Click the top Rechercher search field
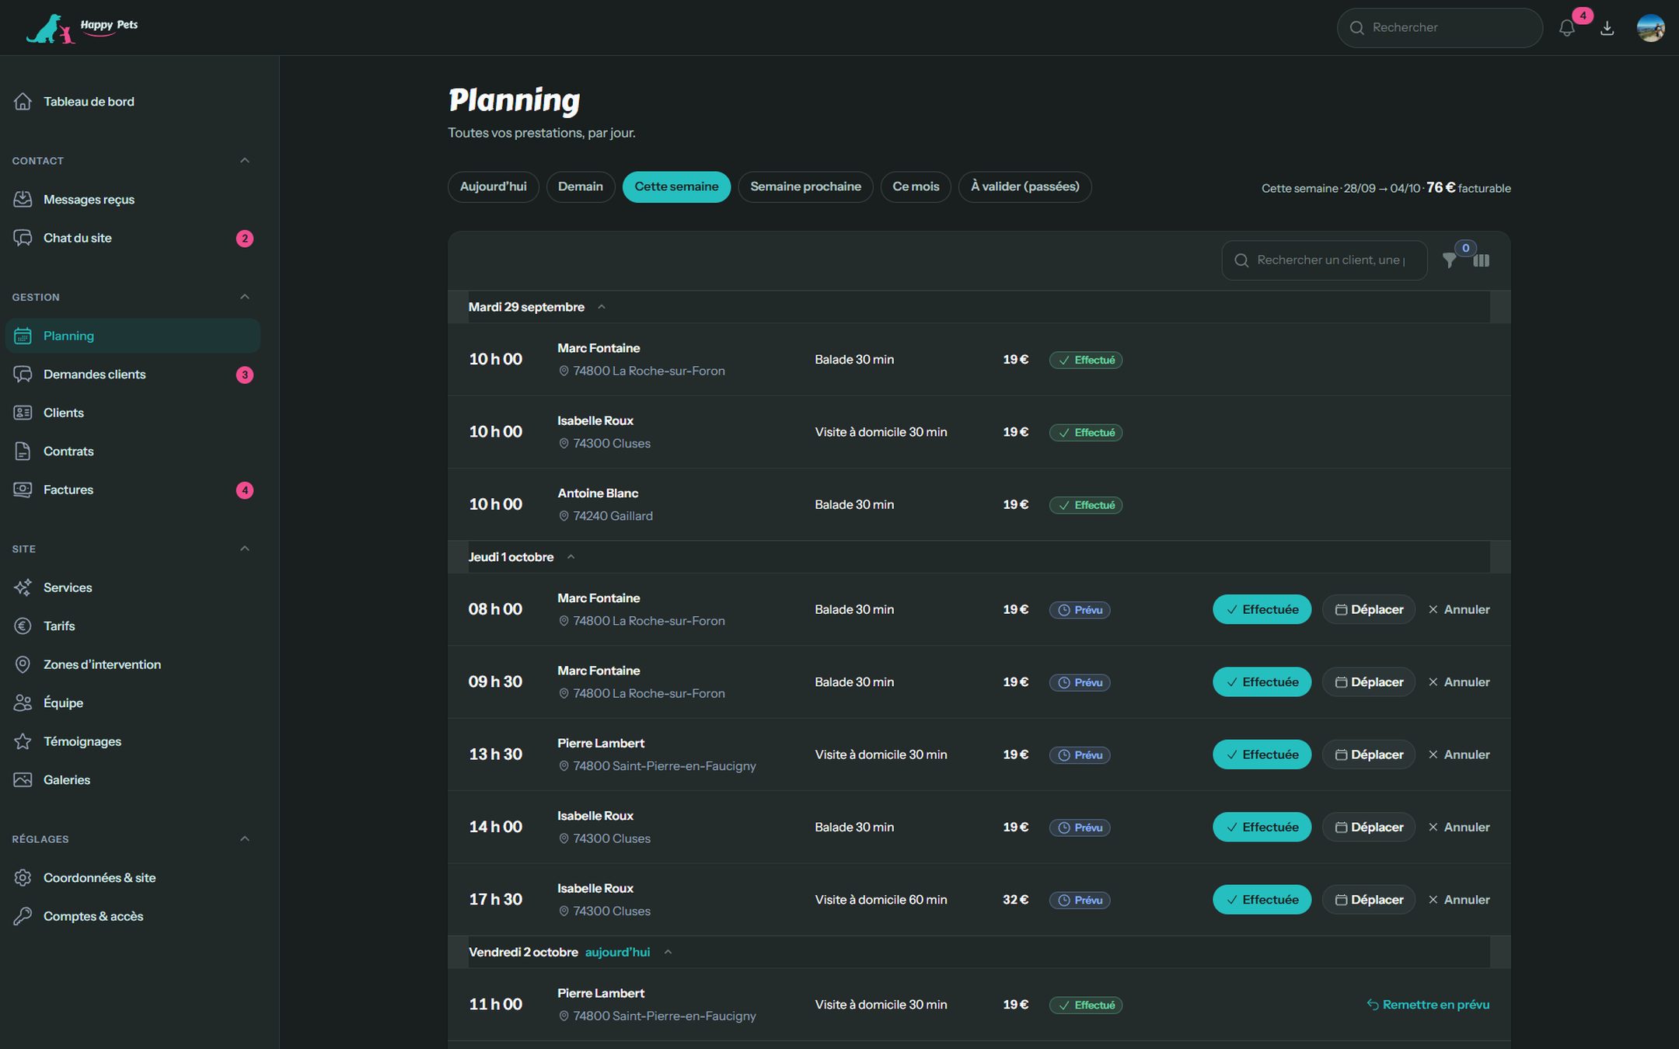The height and width of the screenshot is (1049, 1679). tap(1440, 28)
